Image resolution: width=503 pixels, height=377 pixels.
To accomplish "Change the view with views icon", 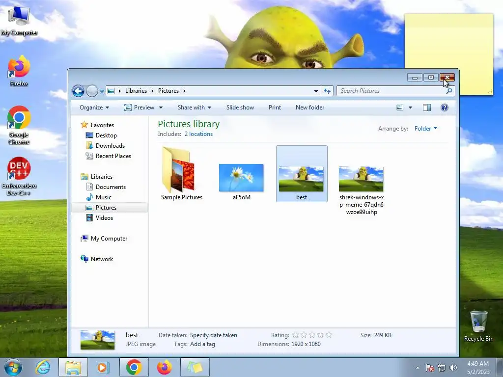I will [x=400, y=108].
